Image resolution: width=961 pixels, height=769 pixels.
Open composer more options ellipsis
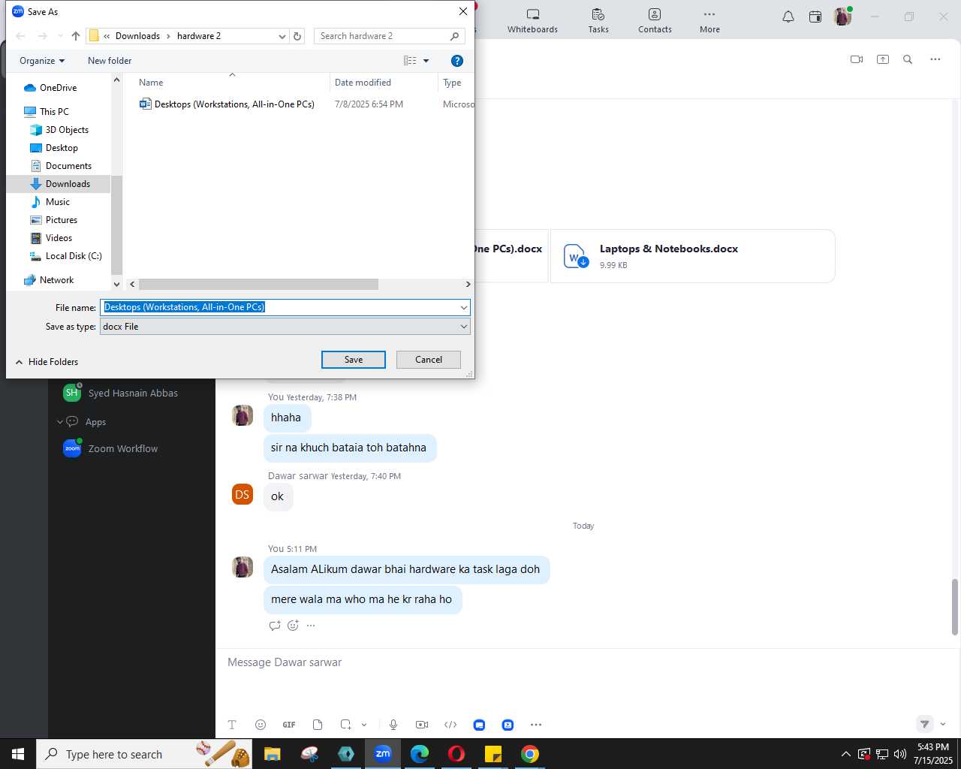(536, 725)
